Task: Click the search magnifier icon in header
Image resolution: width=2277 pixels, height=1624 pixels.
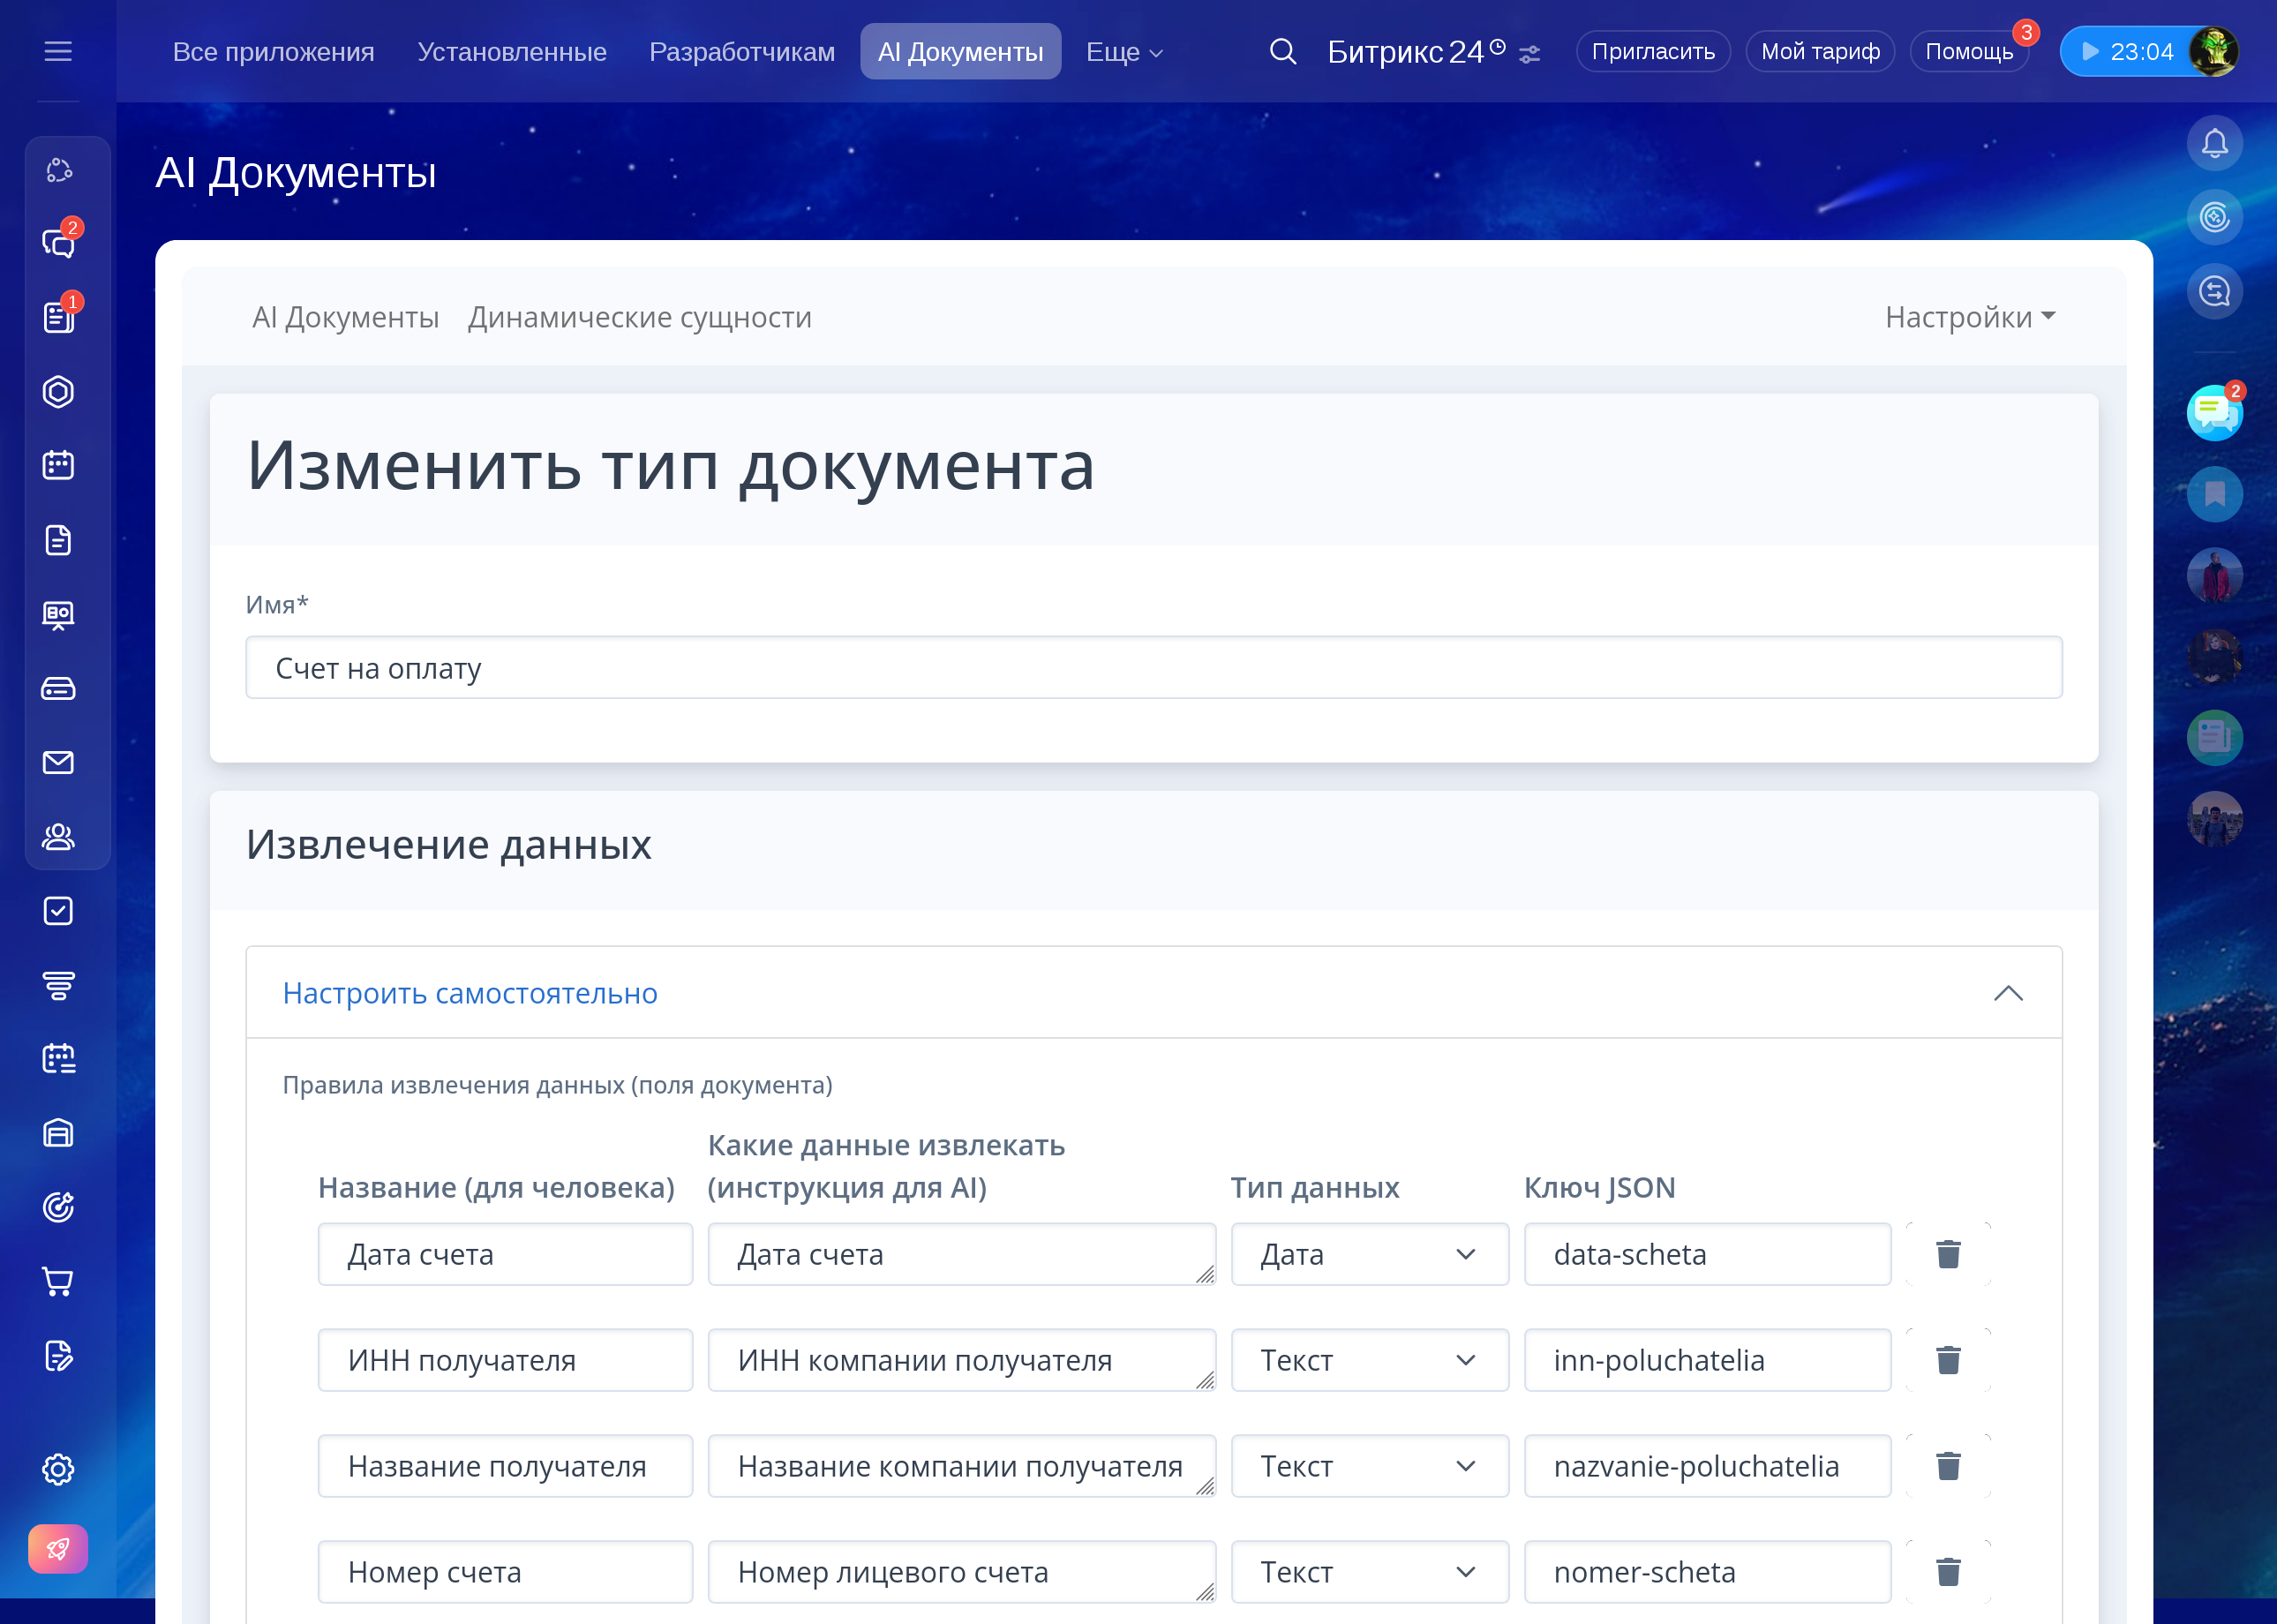Action: pos(1282,51)
